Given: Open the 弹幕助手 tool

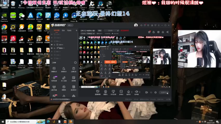Looking at the screenshot, I should [x=54, y=70].
